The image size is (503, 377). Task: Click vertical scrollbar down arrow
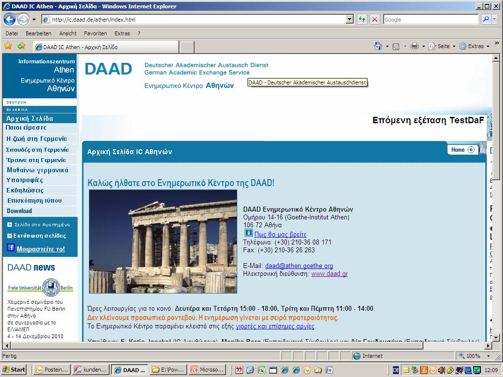tap(496, 337)
